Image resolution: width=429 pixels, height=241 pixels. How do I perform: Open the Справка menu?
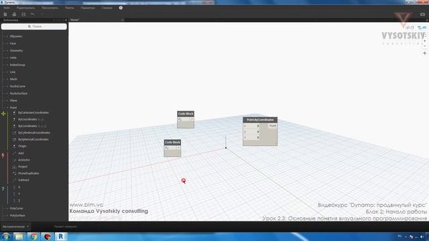(x=107, y=8)
